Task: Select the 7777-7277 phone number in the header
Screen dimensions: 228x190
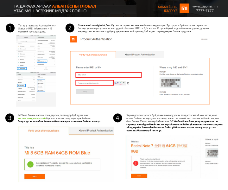Action: click(205, 10)
